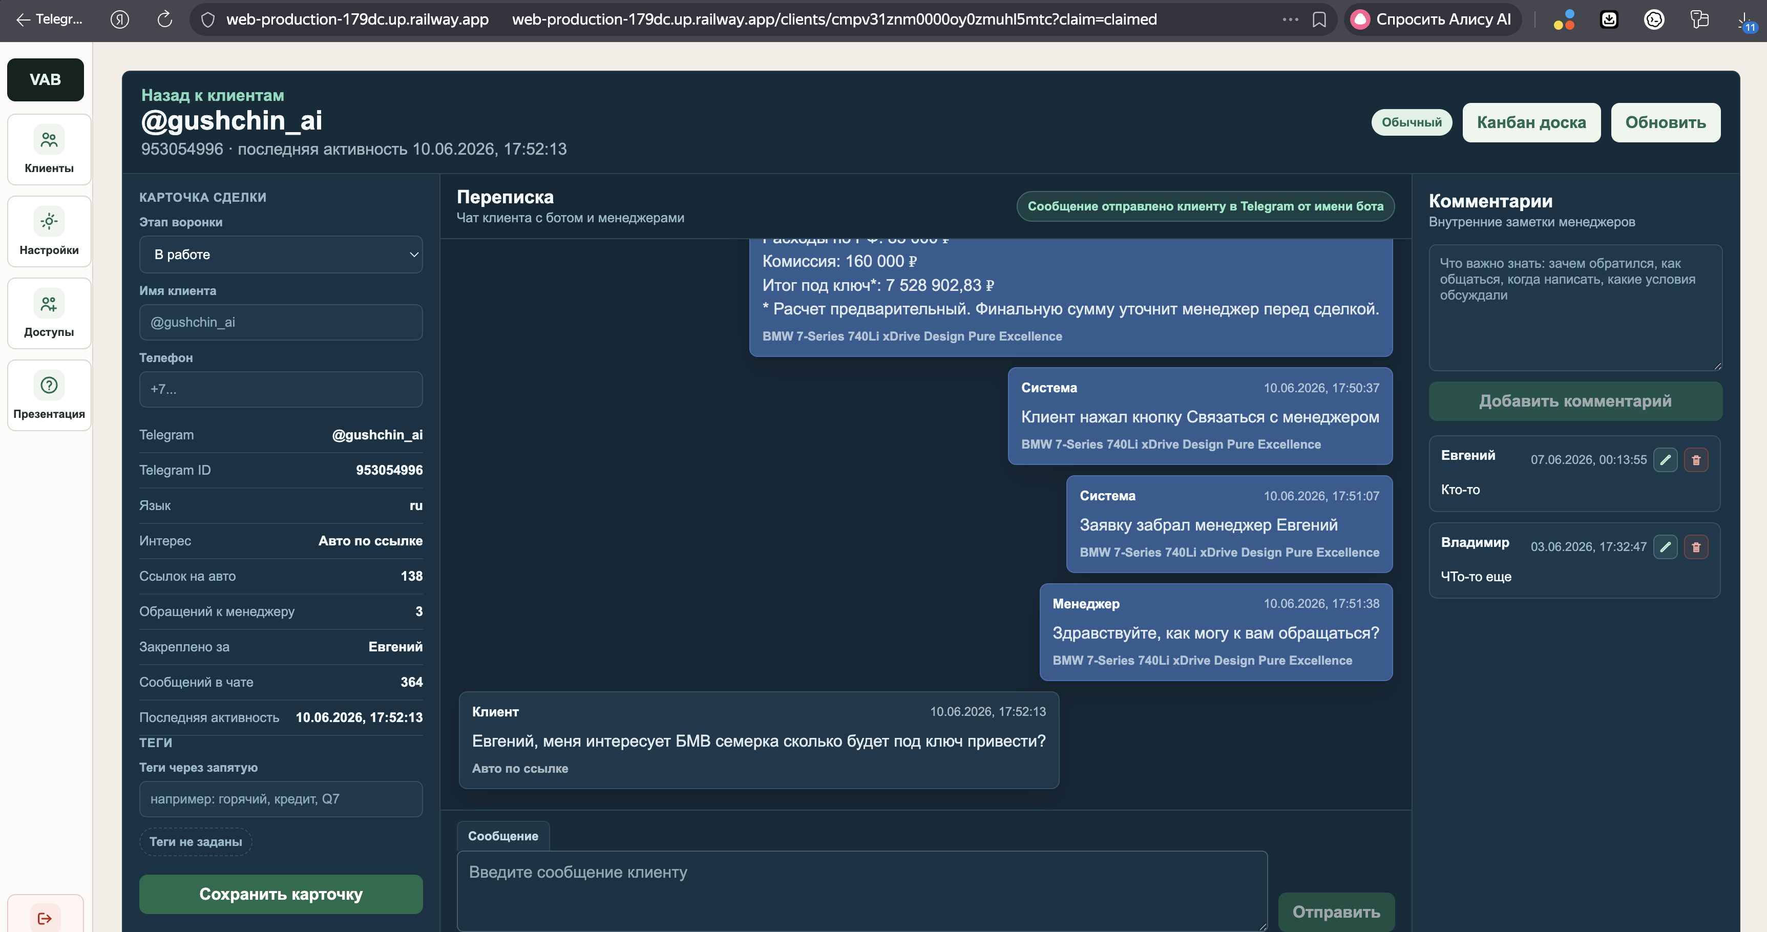The image size is (1767, 932).
Task: Click the Telegram tab title in browser
Action: pyautogui.click(x=58, y=19)
